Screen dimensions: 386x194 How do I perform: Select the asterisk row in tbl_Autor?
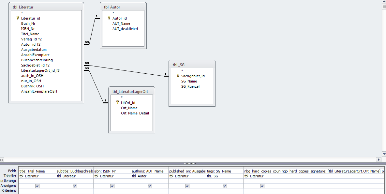coord(112,13)
